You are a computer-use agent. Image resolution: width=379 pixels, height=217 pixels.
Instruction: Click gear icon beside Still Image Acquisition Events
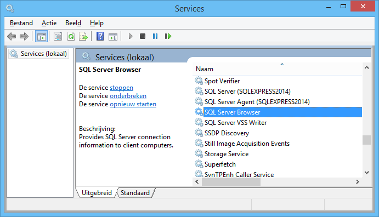click(199, 143)
